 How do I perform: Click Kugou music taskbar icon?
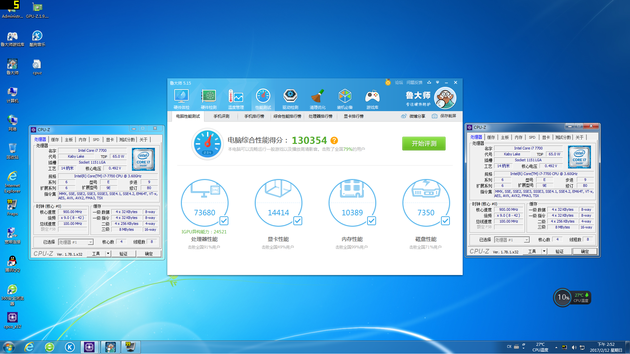coord(70,347)
